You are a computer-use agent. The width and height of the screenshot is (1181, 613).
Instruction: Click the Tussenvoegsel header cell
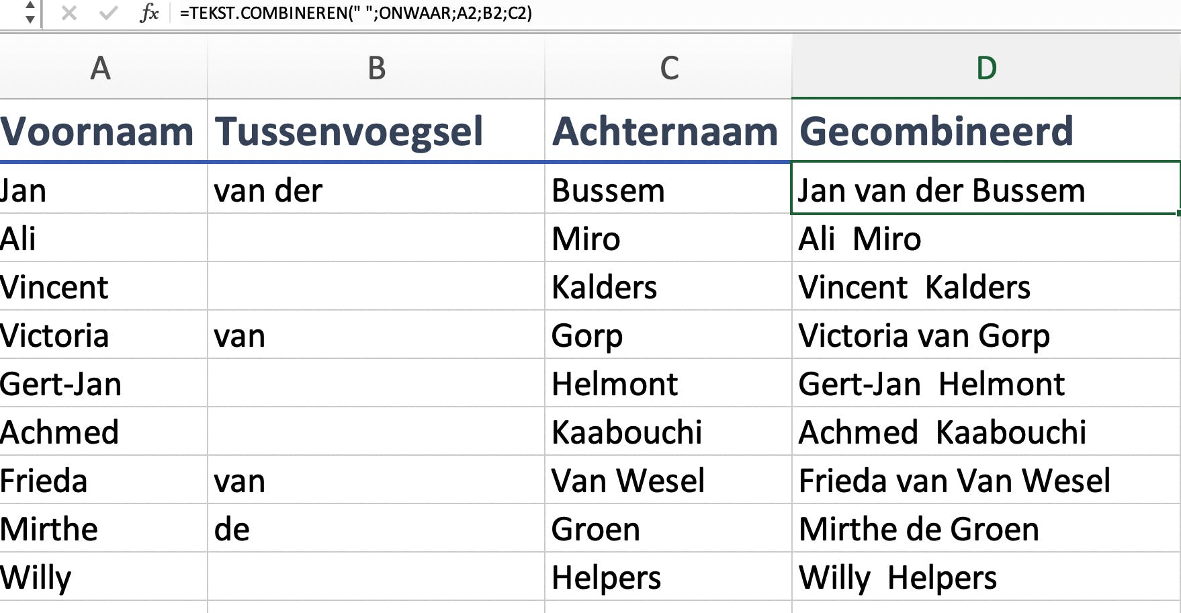(349, 131)
